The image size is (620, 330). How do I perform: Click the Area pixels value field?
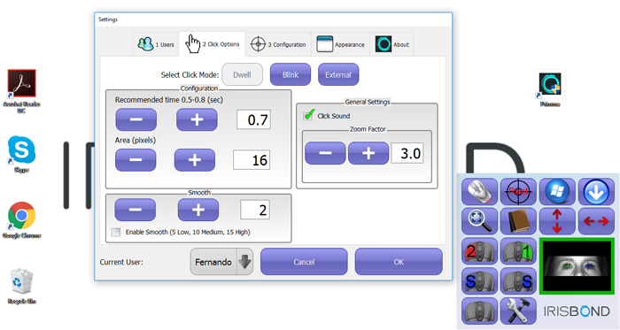tap(252, 160)
